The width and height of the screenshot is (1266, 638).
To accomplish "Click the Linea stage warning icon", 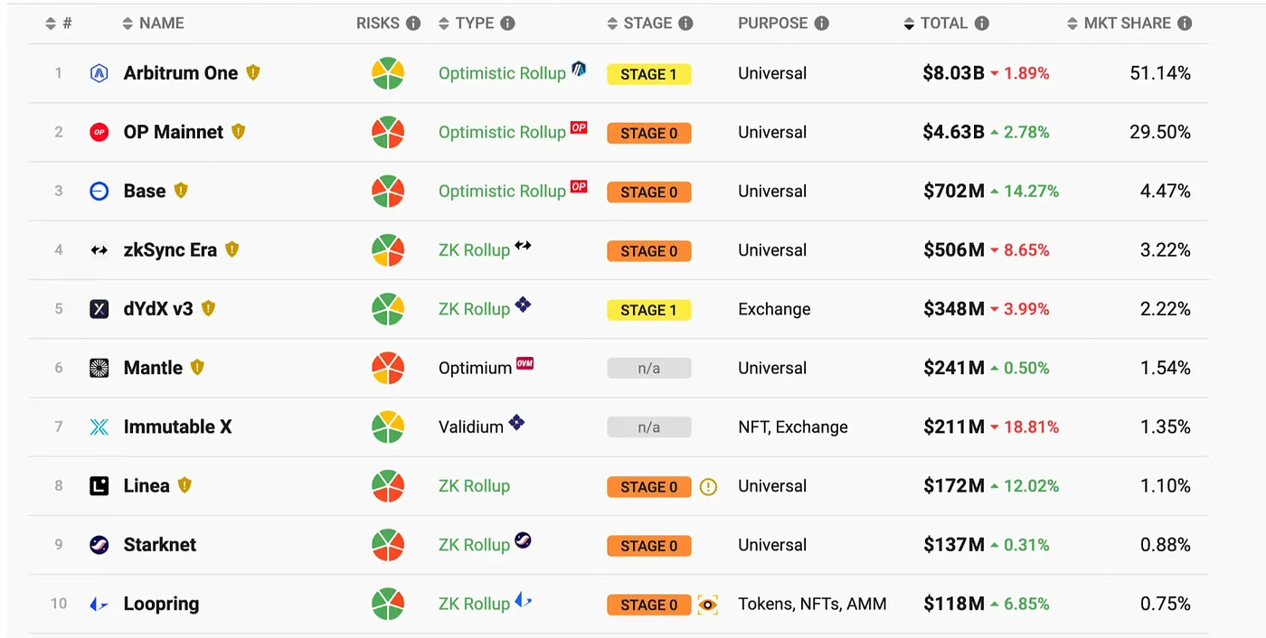I will click(708, 487).
